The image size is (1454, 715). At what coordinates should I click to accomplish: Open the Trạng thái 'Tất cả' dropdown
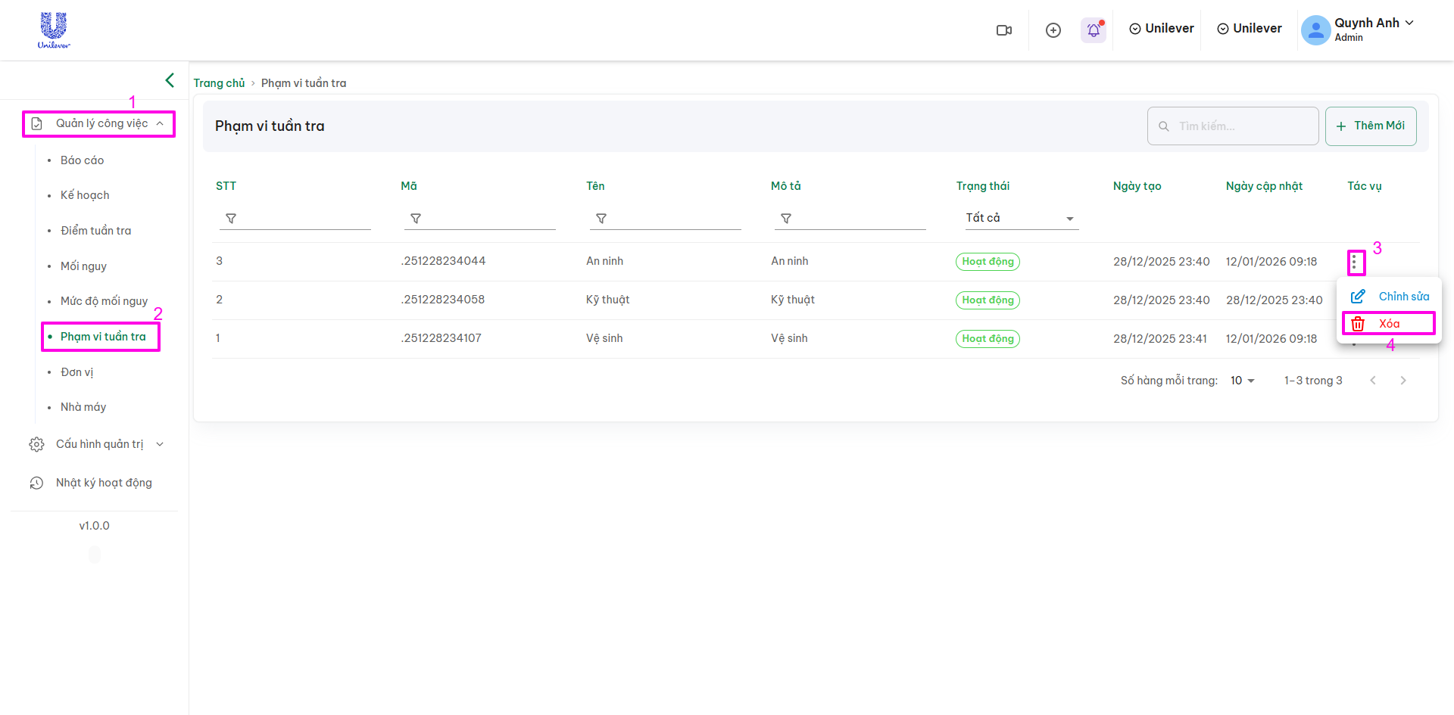click(x=1019, y=218)
